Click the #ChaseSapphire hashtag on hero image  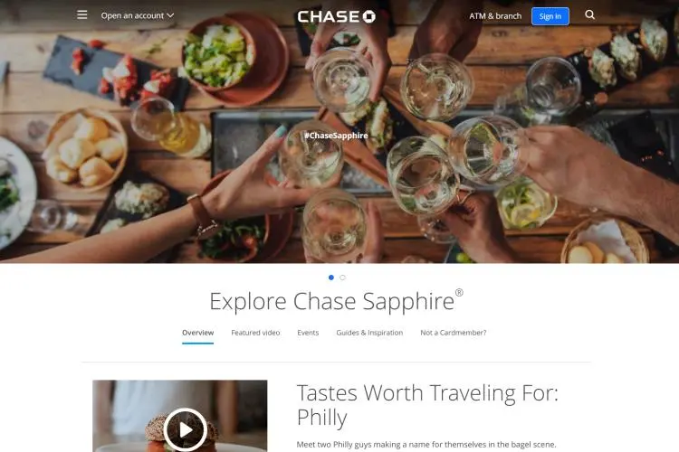[x=336, y=136]
